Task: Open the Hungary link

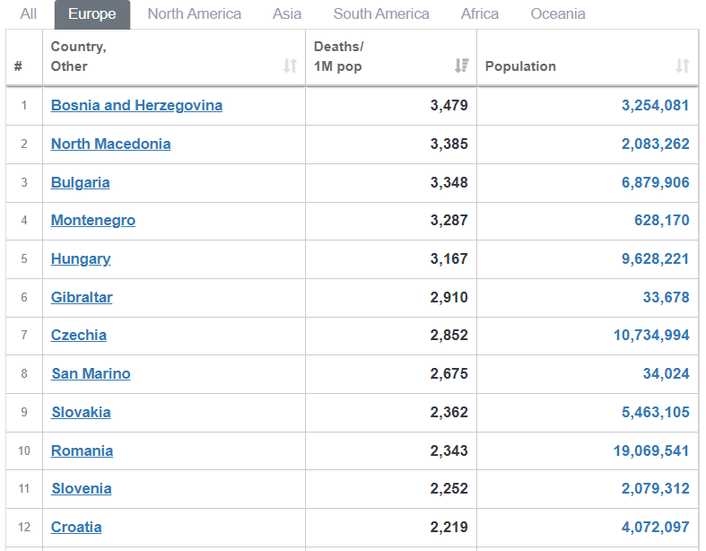Action: 81,259
